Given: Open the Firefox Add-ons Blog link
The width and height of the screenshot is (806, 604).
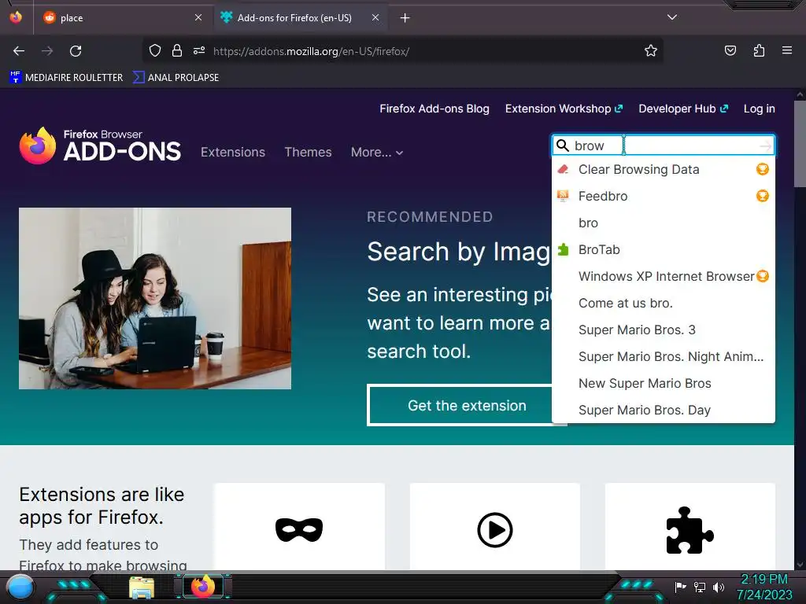Looking at the screenshot, I should [x=434, y=109].
